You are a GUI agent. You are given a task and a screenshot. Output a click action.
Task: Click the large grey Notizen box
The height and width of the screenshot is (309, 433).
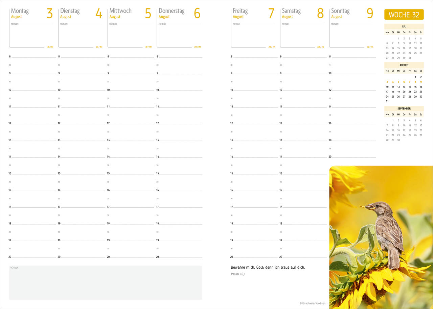pyautogui.click(x=106, y=283)
